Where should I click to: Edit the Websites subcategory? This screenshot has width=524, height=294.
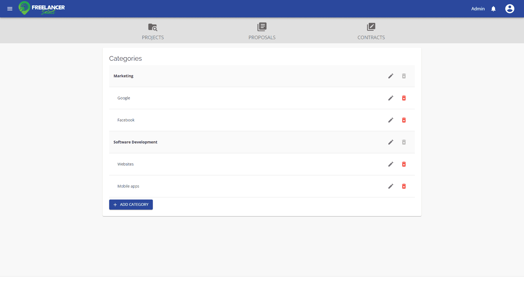pyautogui.click(x=391, y=164)
